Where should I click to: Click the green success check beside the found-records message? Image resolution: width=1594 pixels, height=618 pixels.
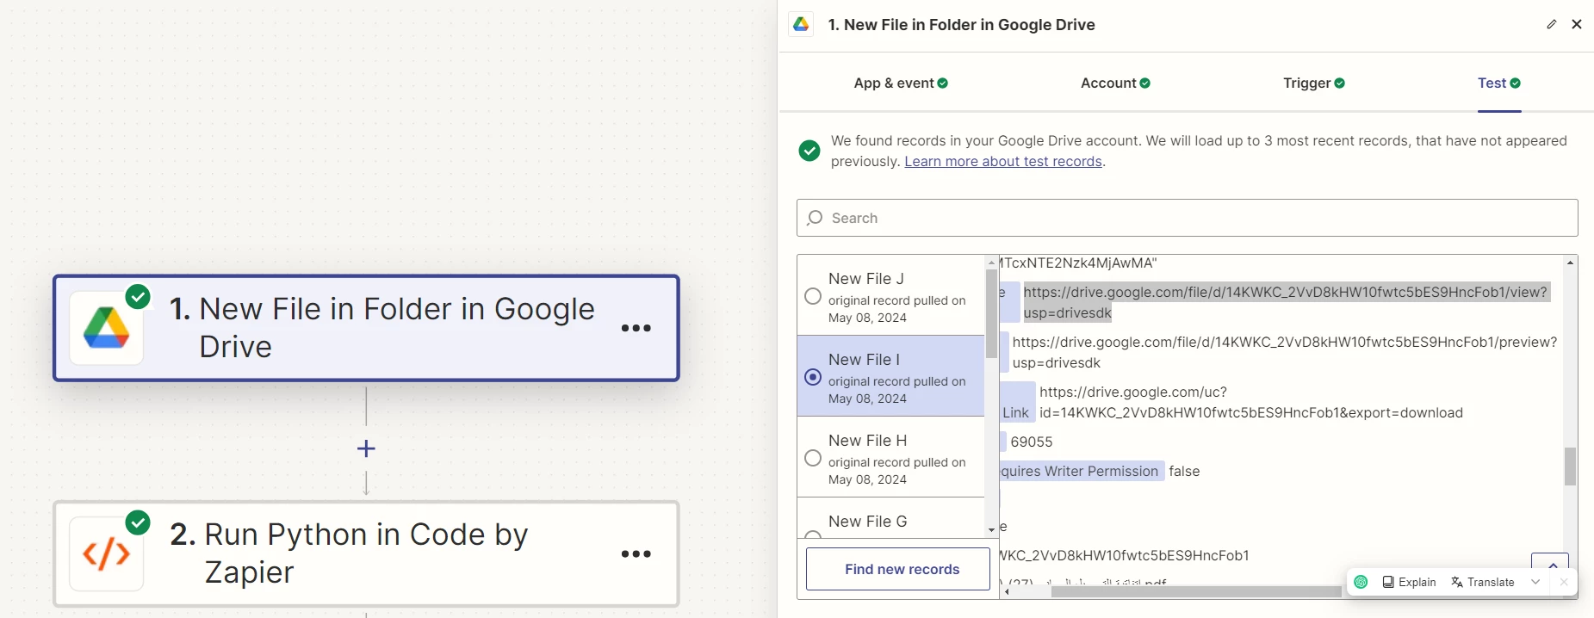coord(809,151)
